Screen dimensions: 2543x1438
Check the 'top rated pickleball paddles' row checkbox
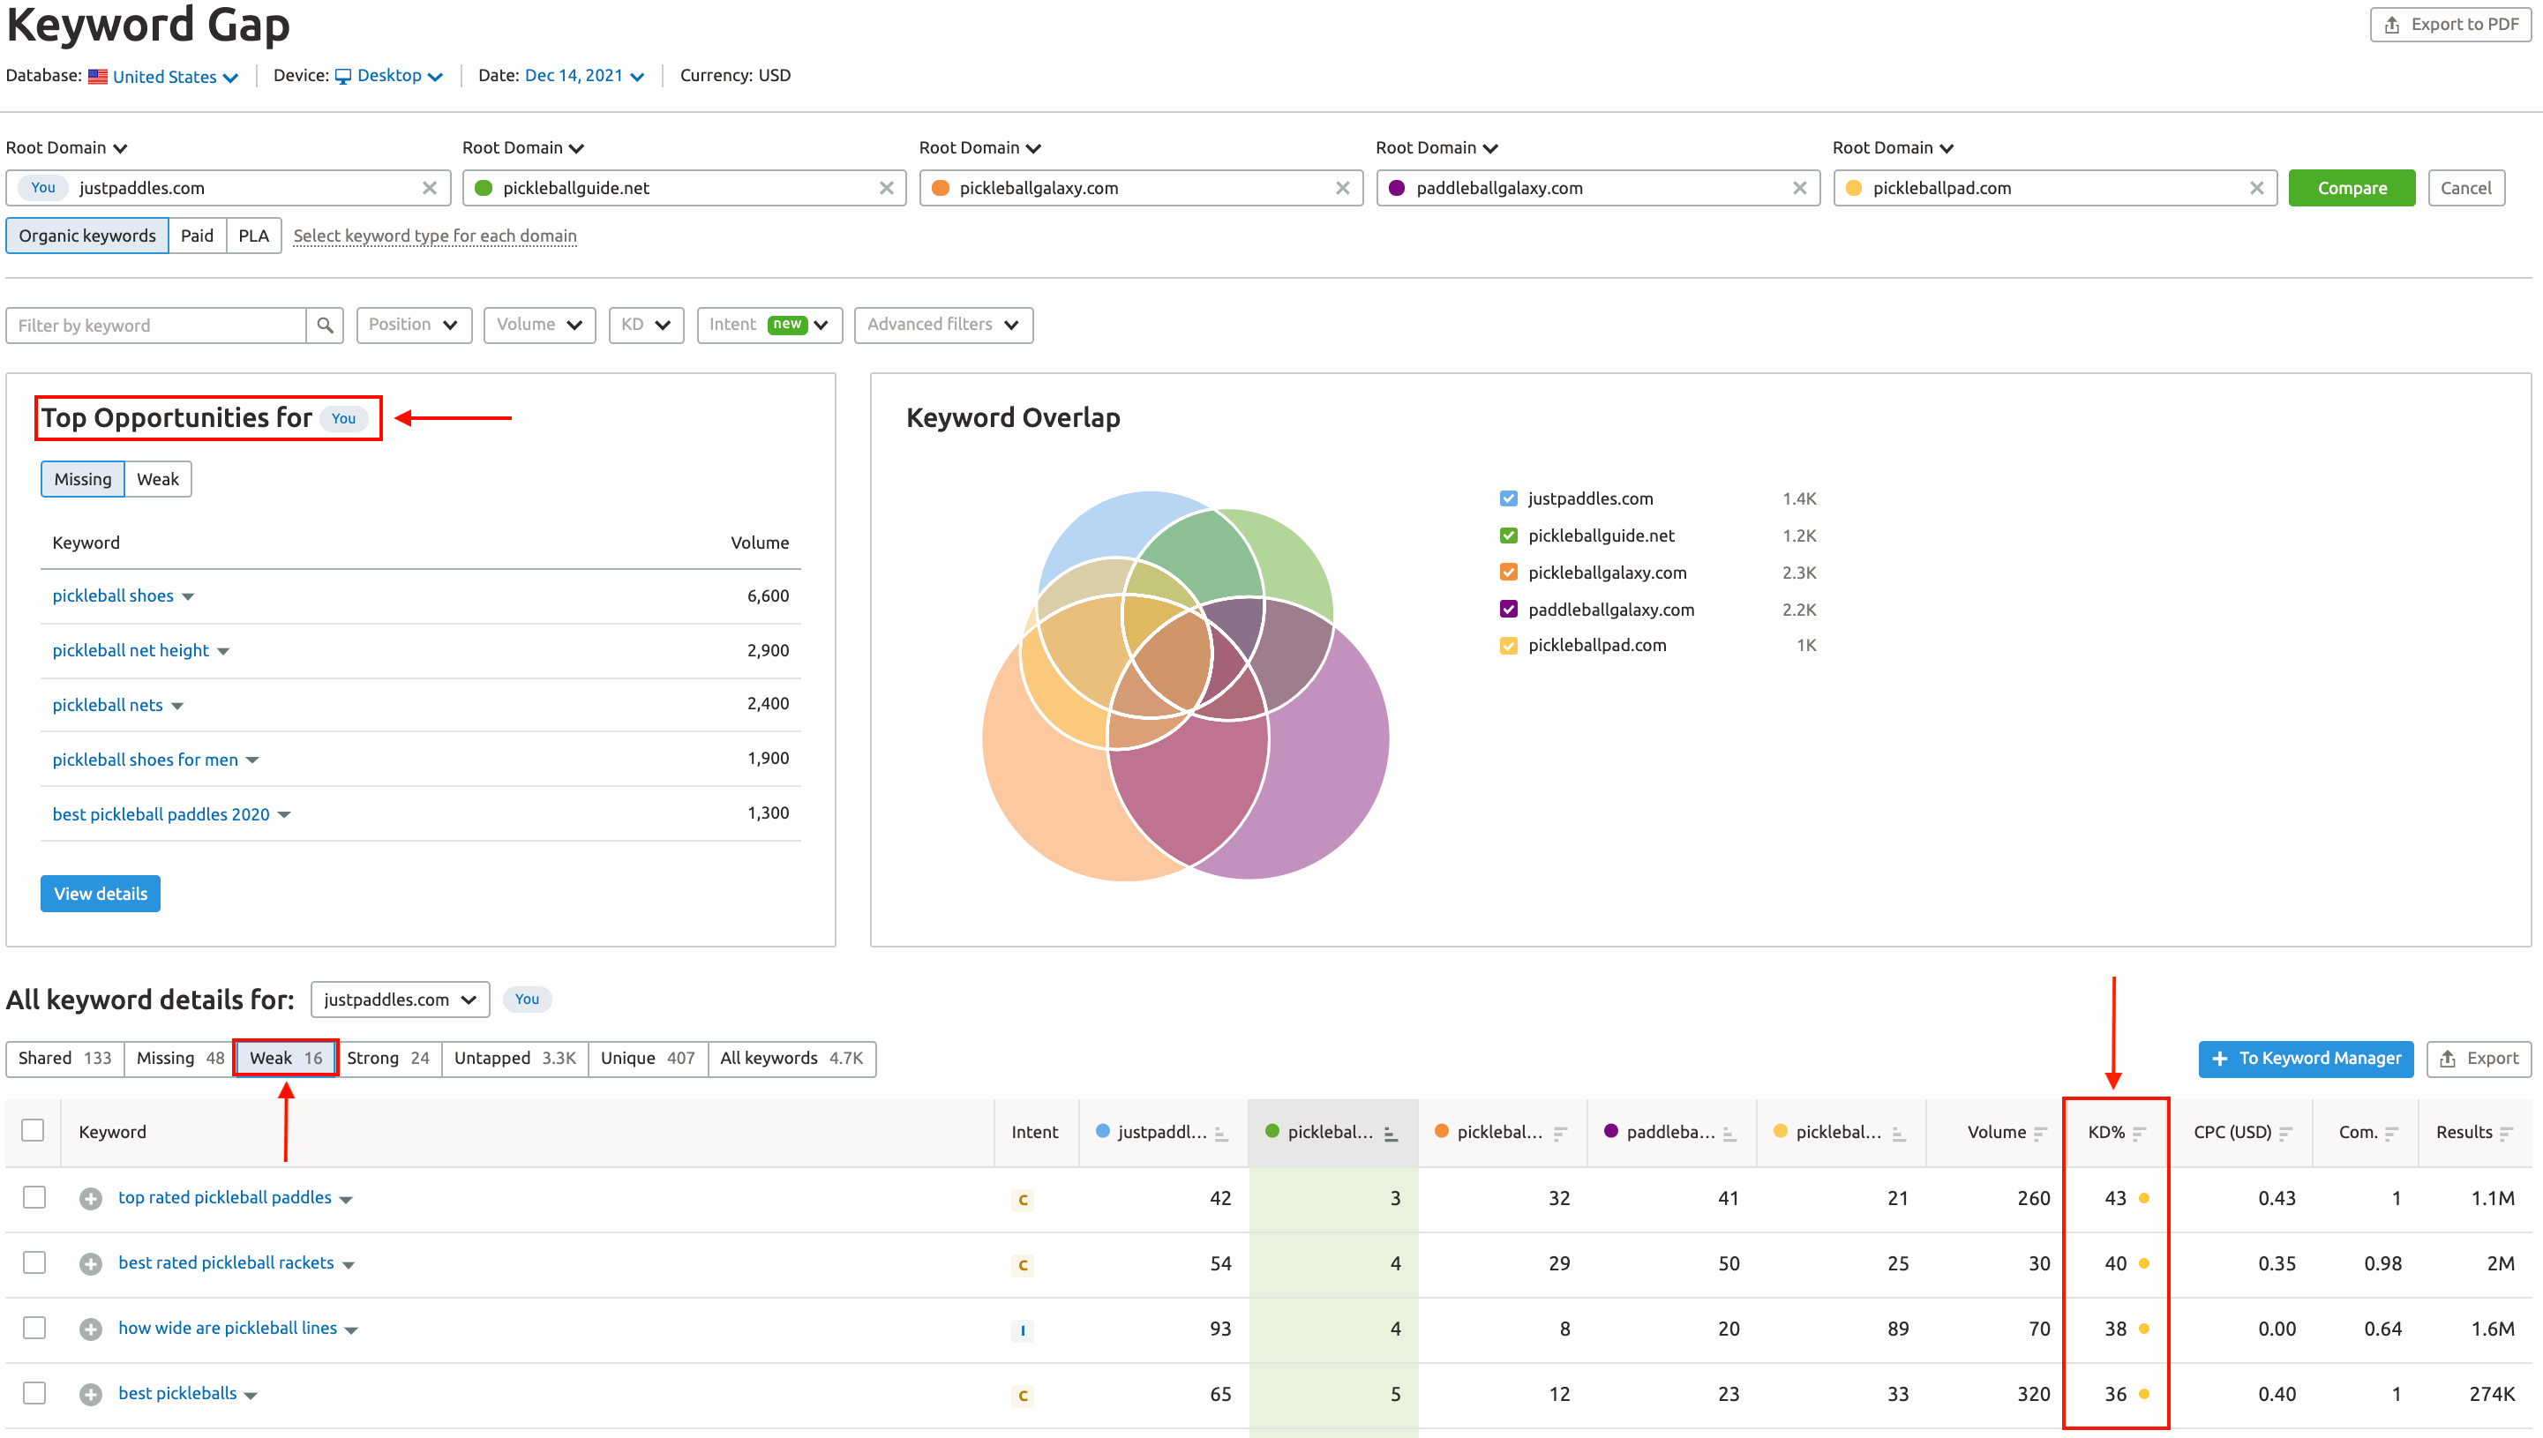coord(34,1197)
